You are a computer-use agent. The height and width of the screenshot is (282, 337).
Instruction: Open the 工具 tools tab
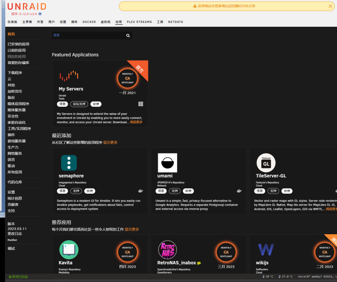[160, 22]
